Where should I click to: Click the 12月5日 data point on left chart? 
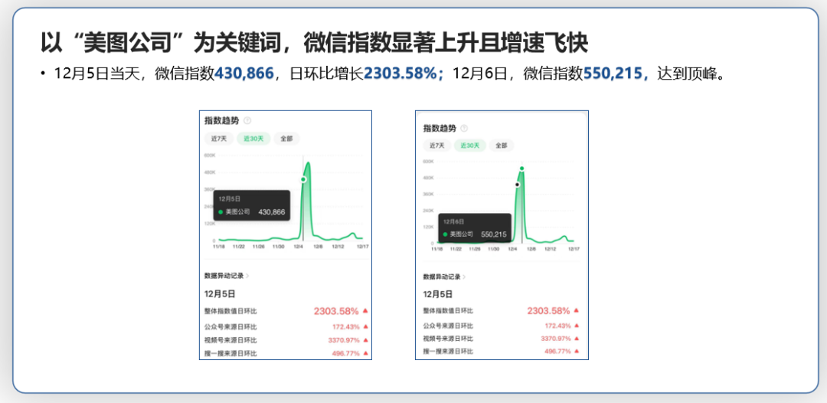[303, 180]
